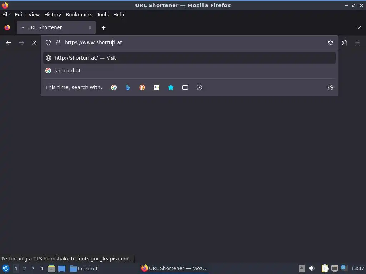Open the View menu
Screen dimensions: 366x274
(x=34, y=15)
